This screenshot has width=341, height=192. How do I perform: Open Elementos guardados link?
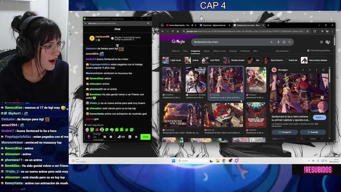319,50
